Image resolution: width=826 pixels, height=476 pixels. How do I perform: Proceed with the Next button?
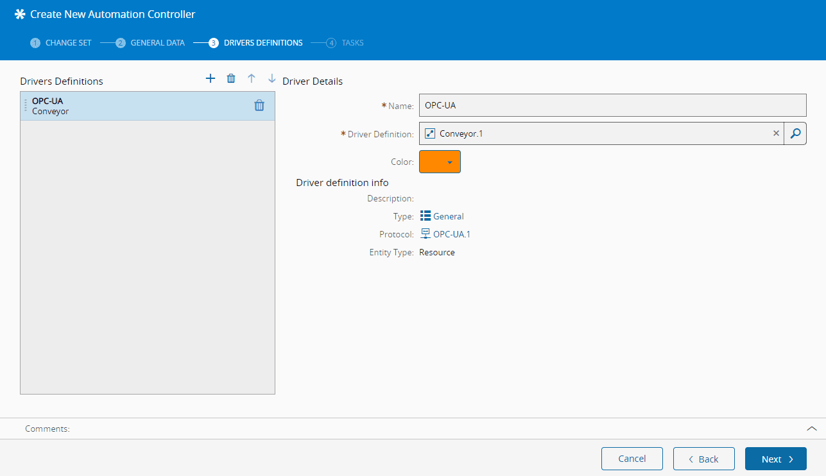(x=775, y=459)
